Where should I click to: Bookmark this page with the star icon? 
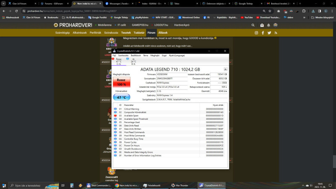[270, 11]
